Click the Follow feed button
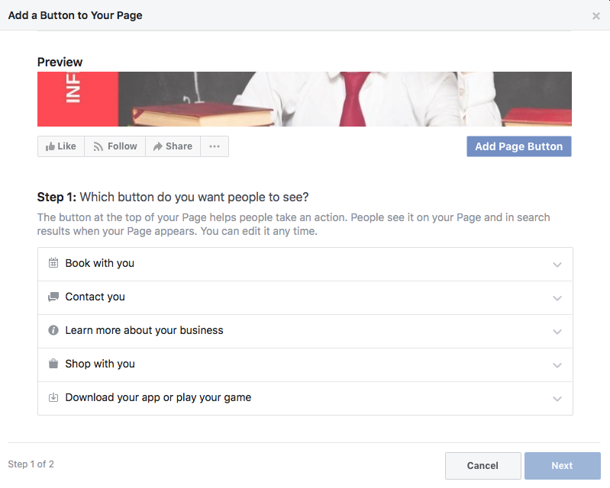The height and width of the screenshot is (488, 610). pos(115,146)
